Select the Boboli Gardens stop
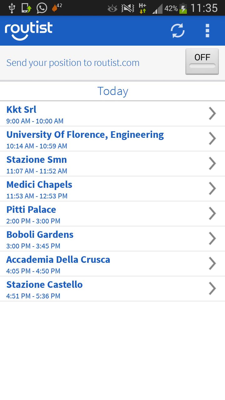225x400 pixels. [40, 239]
